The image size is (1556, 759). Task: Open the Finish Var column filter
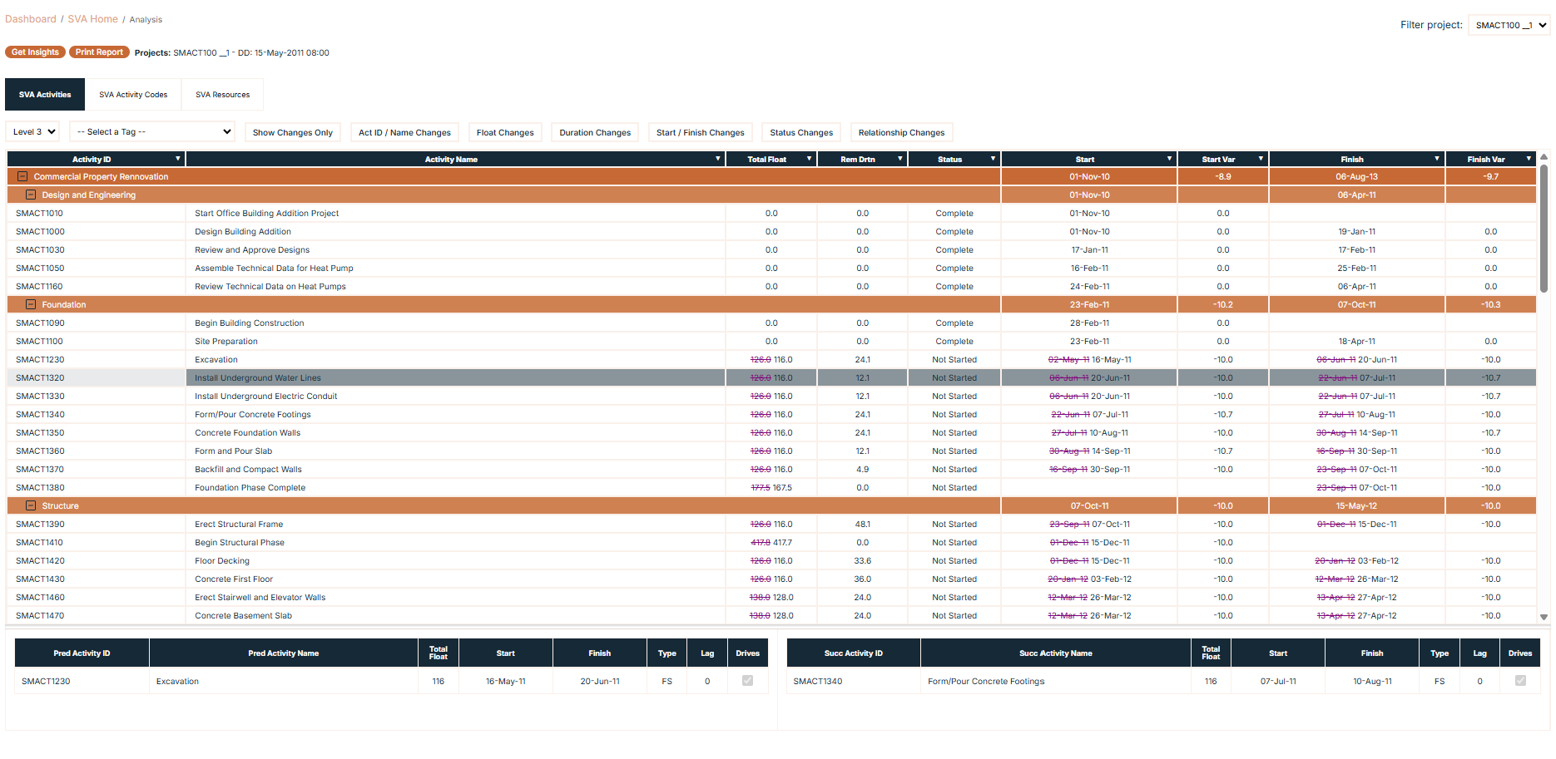click(x=1529, y=159)
